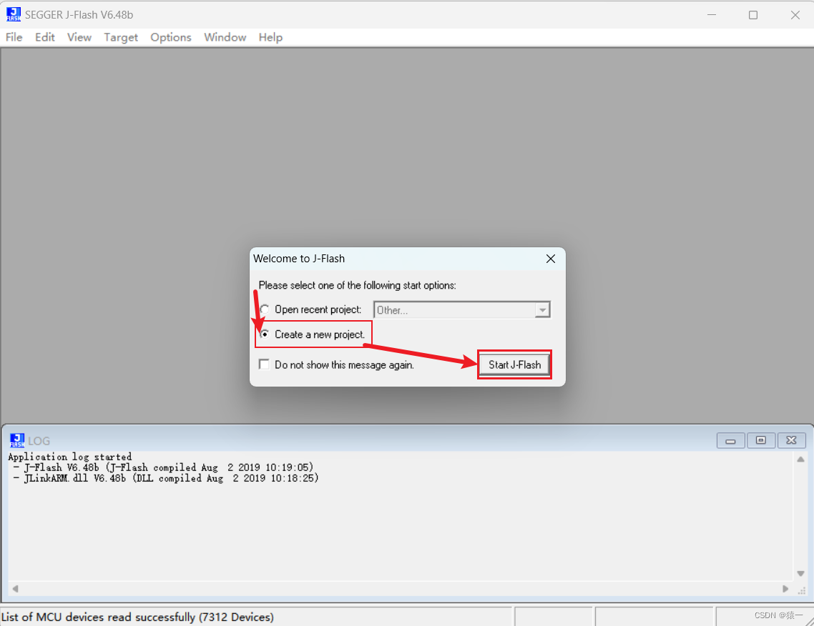Expand the recent project dropdown

(542, 310)
